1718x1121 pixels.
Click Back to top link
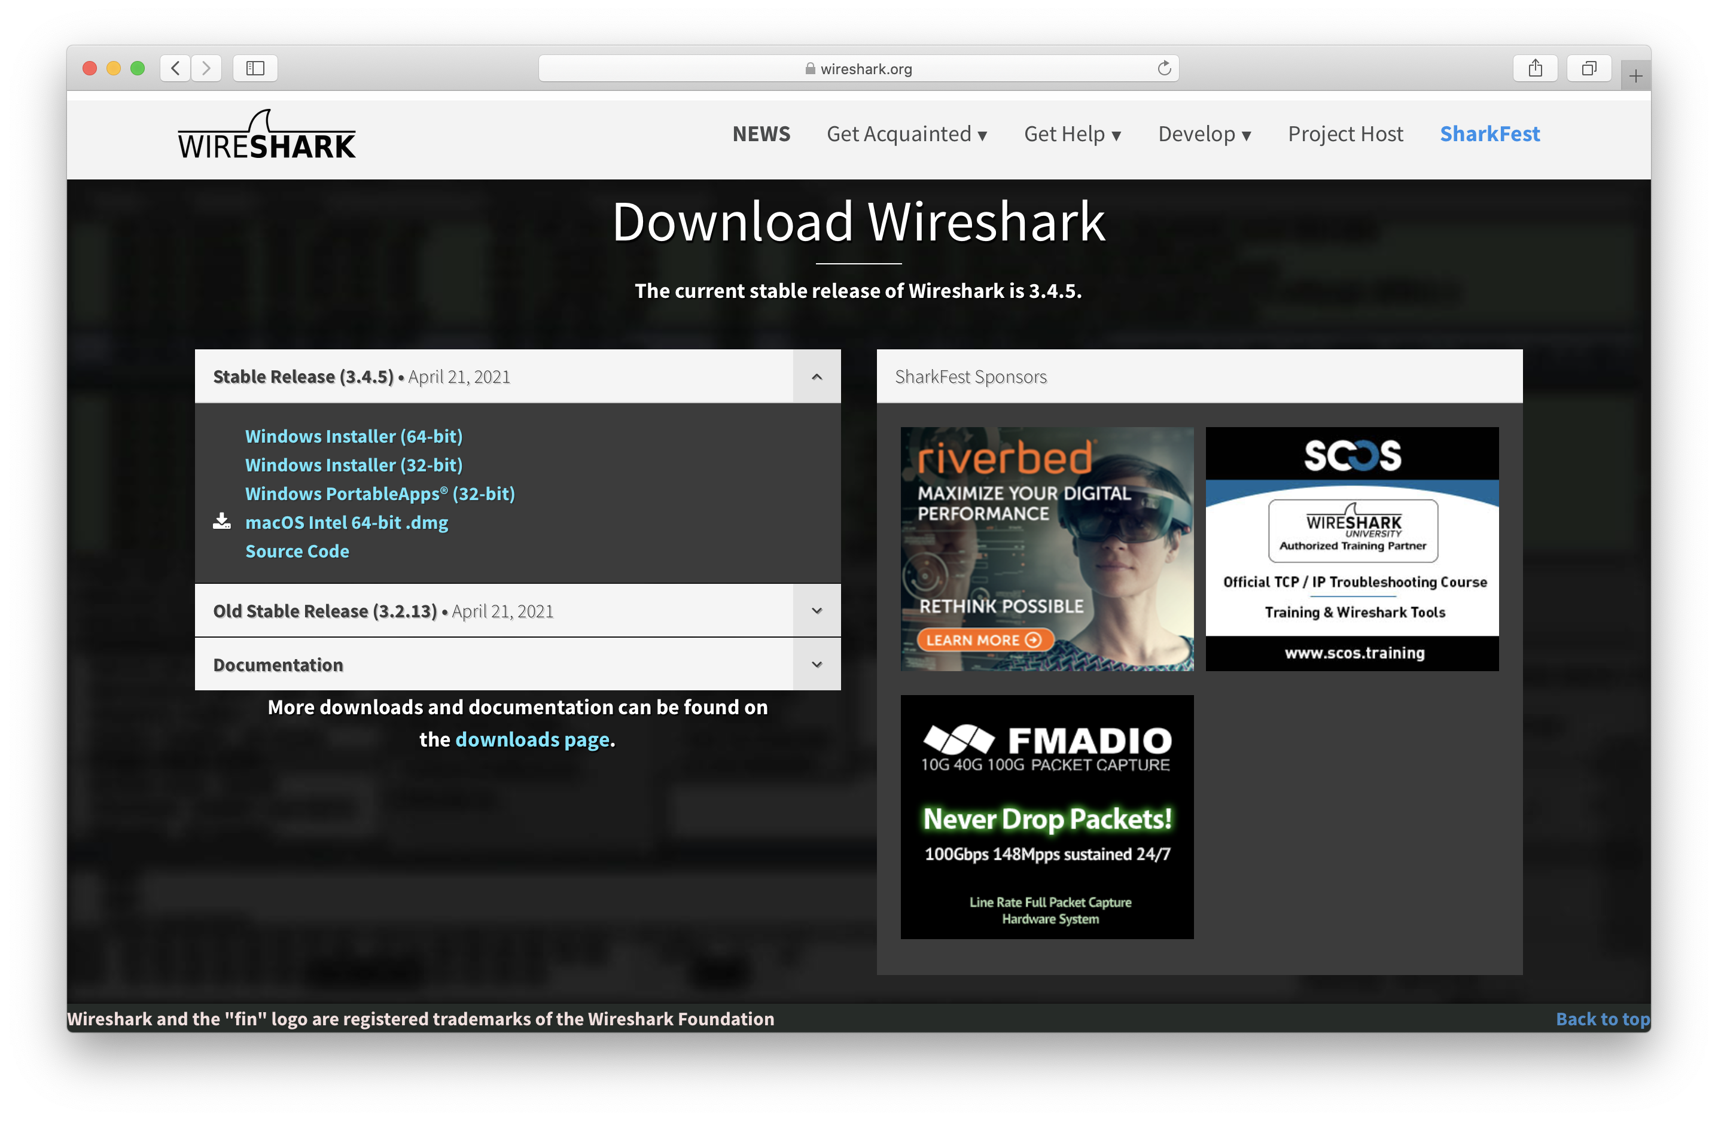tap(1603, 1019)
